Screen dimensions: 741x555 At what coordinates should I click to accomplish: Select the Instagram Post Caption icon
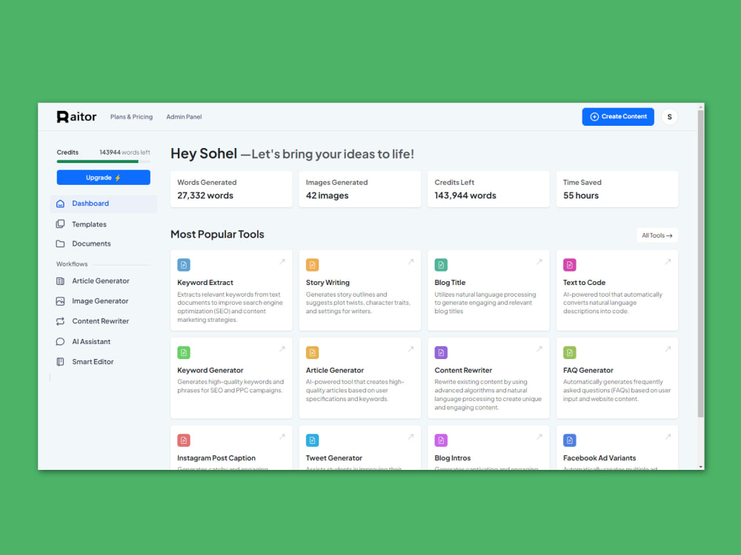click(184, 440)
